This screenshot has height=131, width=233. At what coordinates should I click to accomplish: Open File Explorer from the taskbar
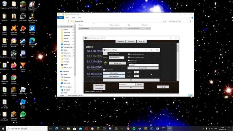click(68, 128)
